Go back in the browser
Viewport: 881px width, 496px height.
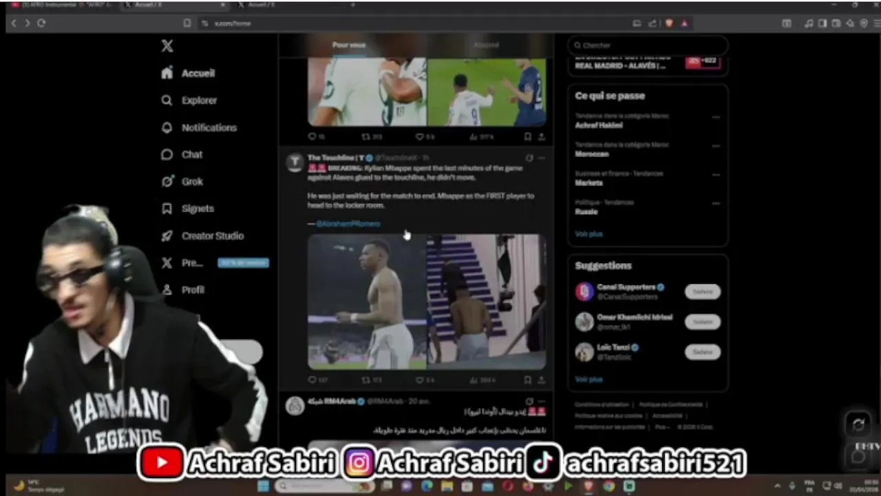[13, 23]
